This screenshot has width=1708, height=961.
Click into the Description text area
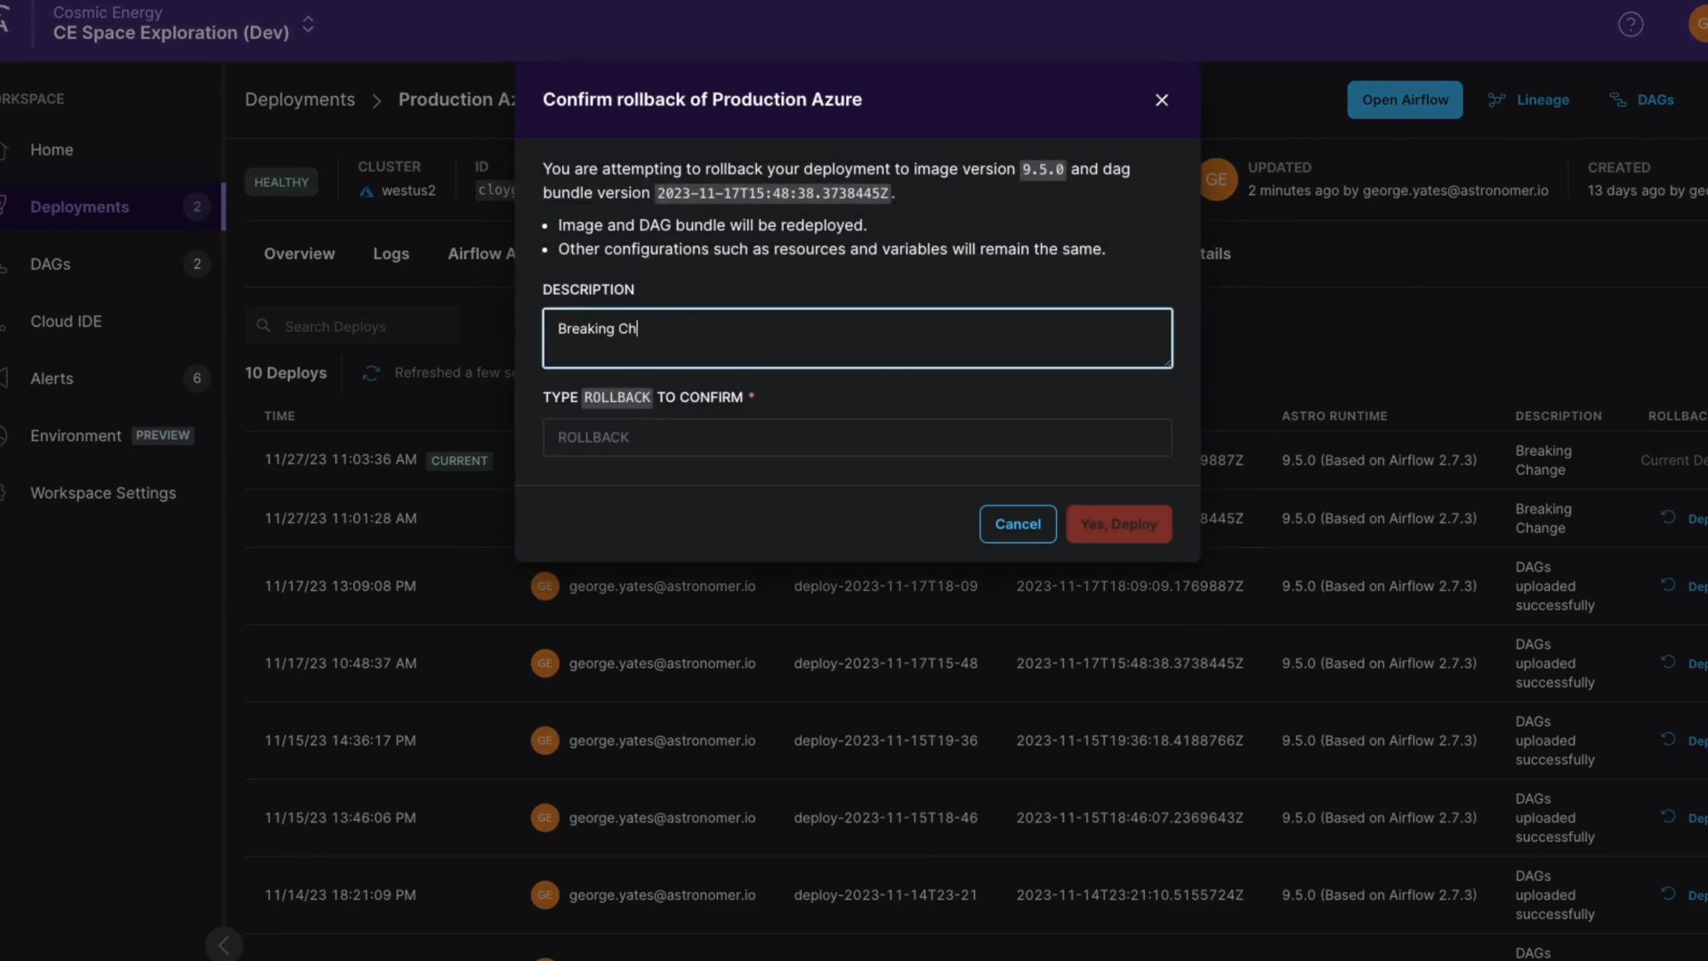(x=856, y=338)
